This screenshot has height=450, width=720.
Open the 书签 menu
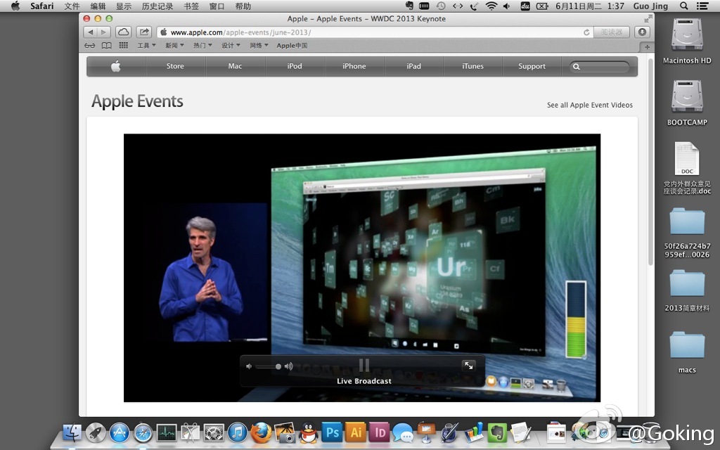pos(191,6)
